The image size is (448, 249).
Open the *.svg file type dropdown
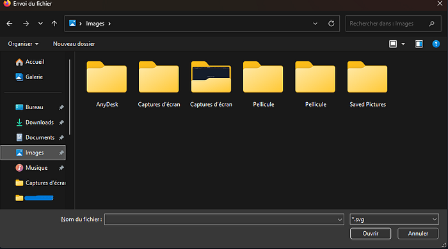click(x=394, y=220)
